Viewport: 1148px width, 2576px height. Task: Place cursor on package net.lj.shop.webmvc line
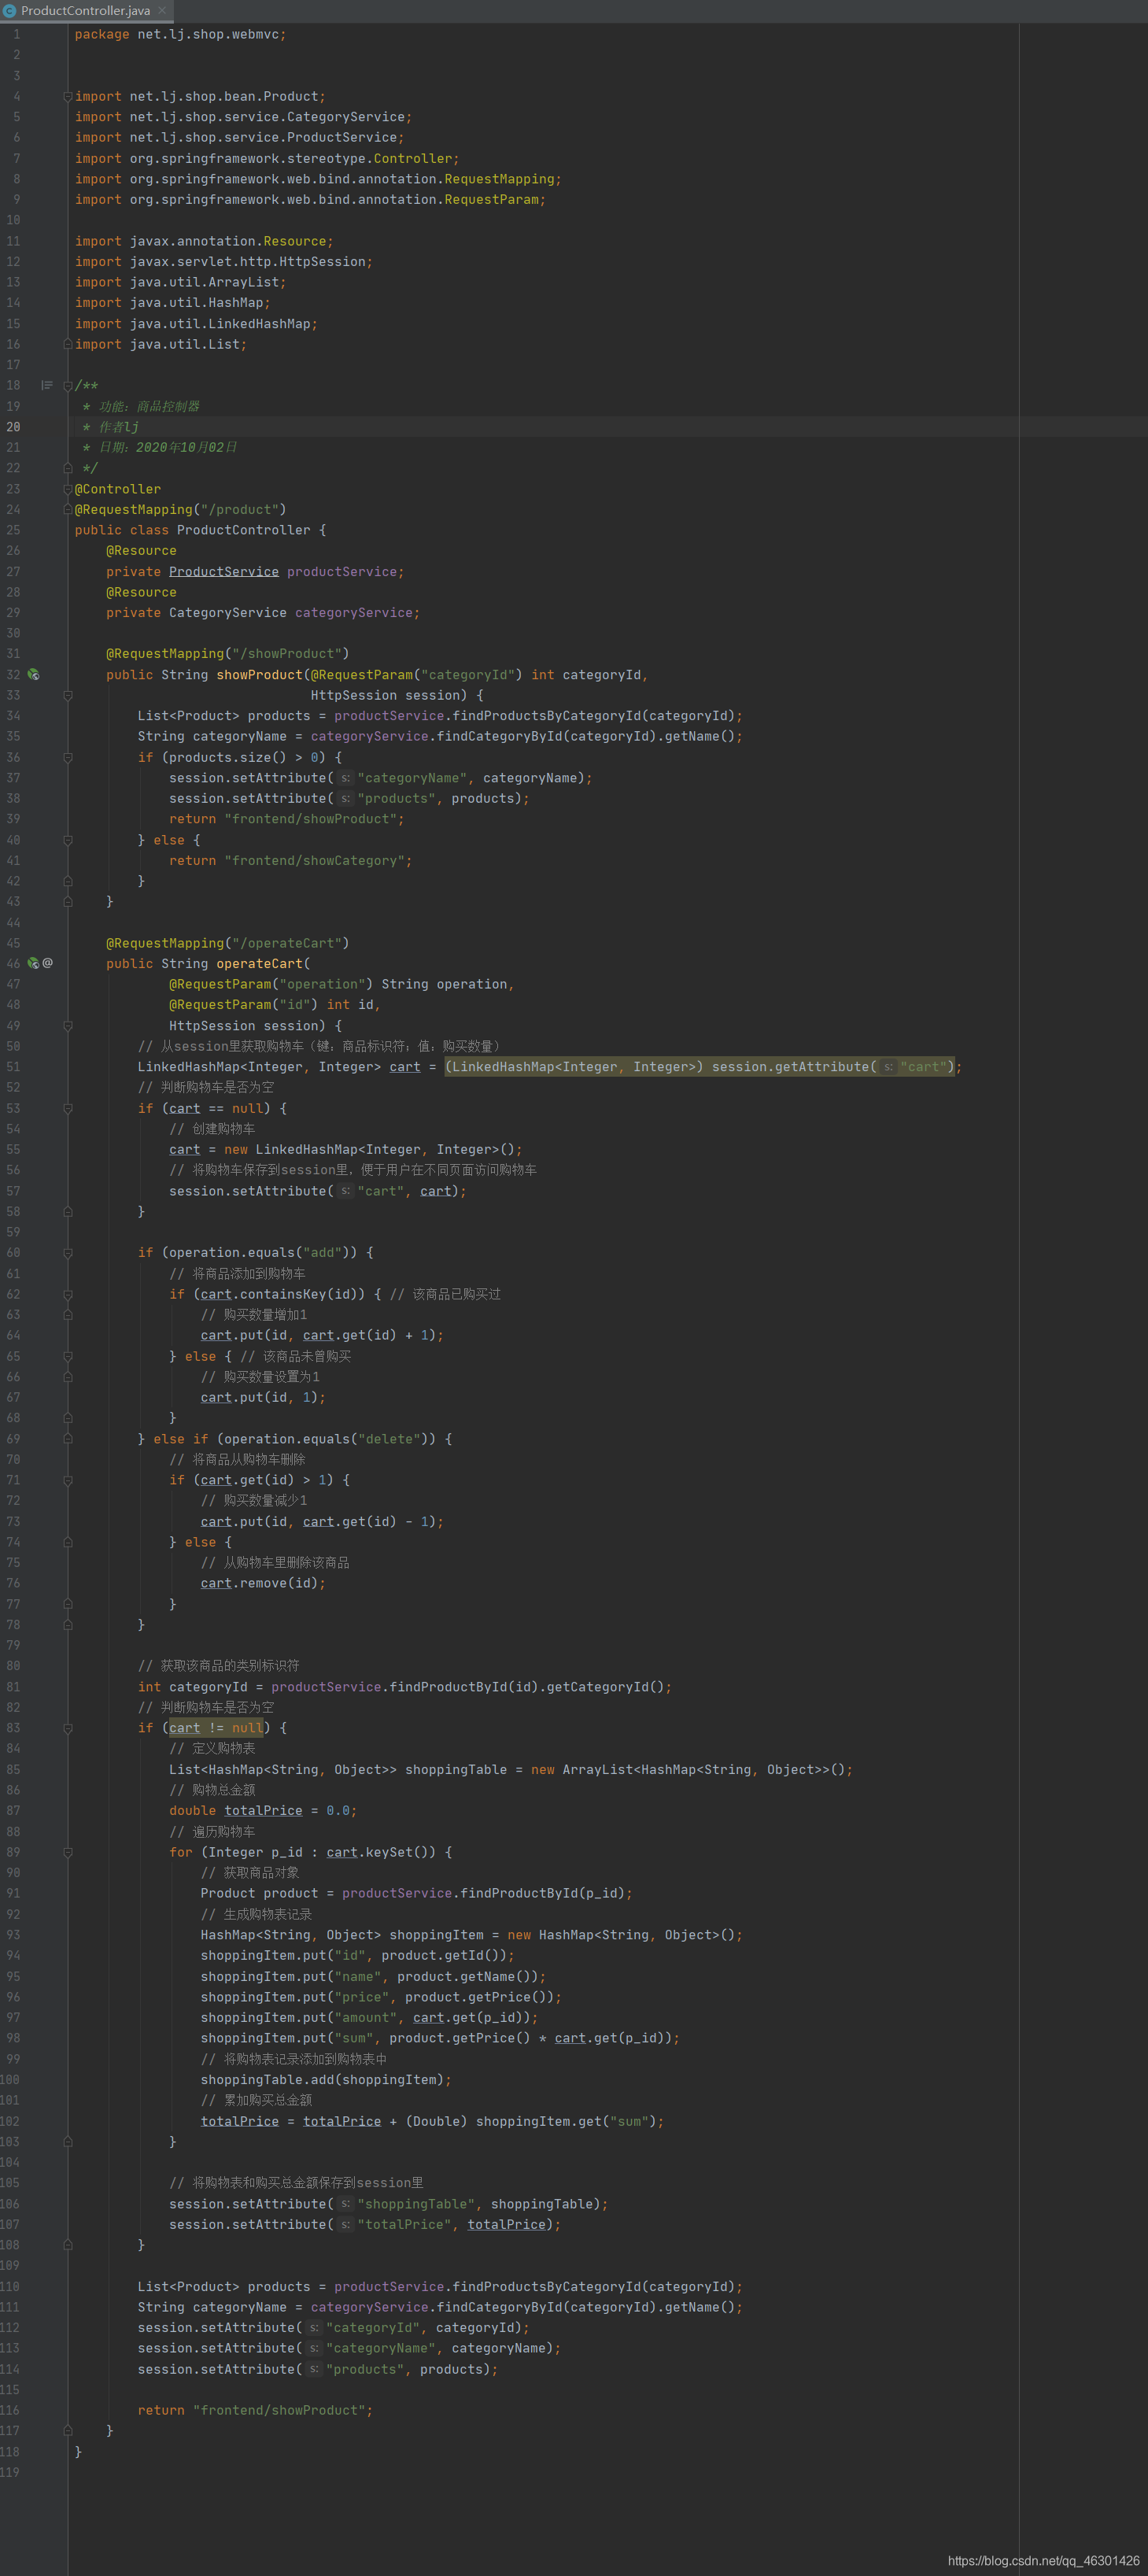pos(180,34)
